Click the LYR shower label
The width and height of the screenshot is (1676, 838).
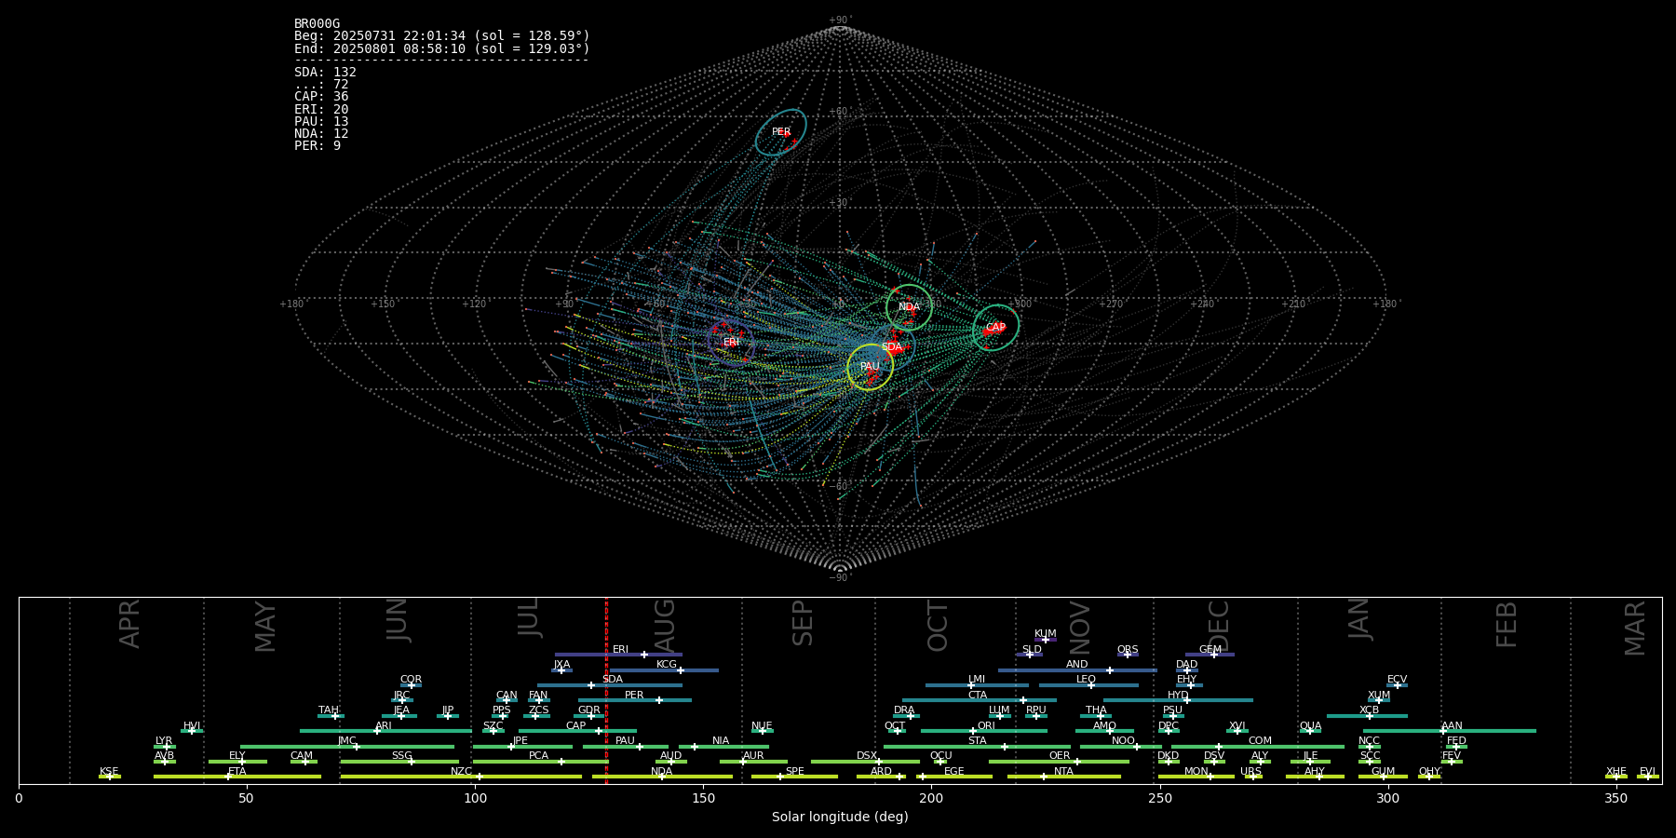tap(164, 741)
